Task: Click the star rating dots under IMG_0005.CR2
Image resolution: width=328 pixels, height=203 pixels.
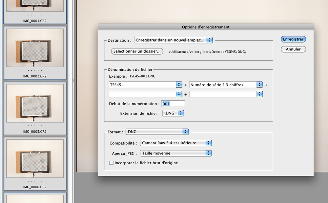Action: point(35,126)
